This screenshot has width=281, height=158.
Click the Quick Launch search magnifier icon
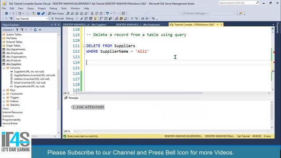(x=257, y=3)
